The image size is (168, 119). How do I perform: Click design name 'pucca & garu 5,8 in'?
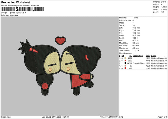[18, 13]
